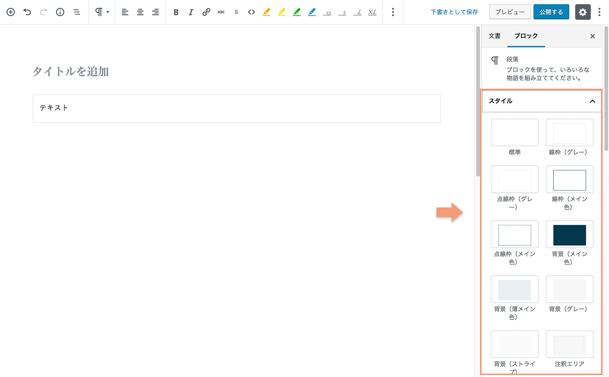609x377 pixels.
Task: Apply the yellow marker highlight
Action: click(x=282, y=12)
